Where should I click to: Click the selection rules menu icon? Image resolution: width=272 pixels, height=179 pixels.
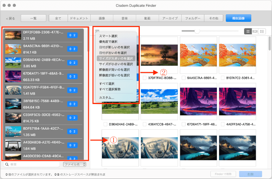97,31
